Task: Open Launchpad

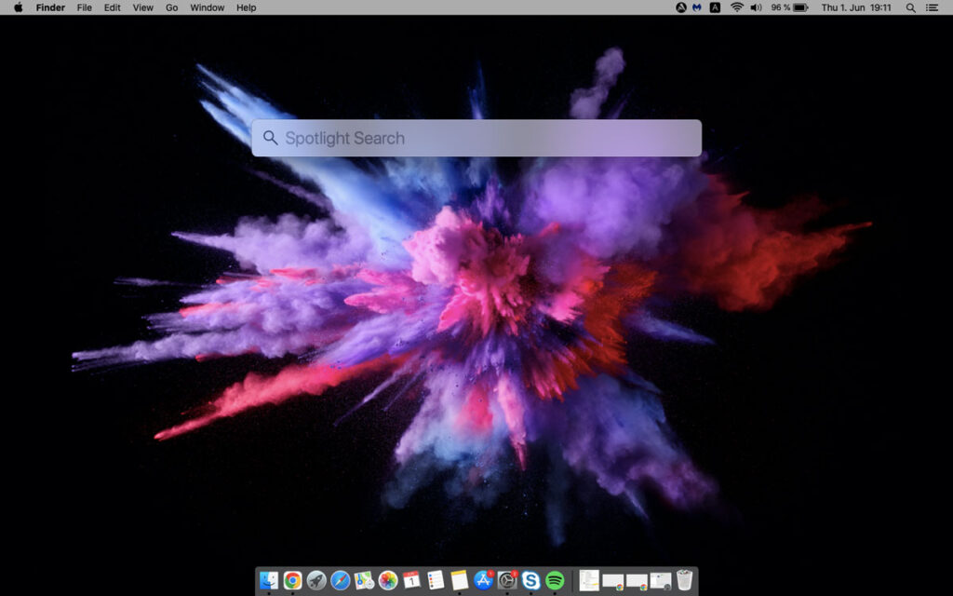Action: pyautogui.click(x=315, y=578)
